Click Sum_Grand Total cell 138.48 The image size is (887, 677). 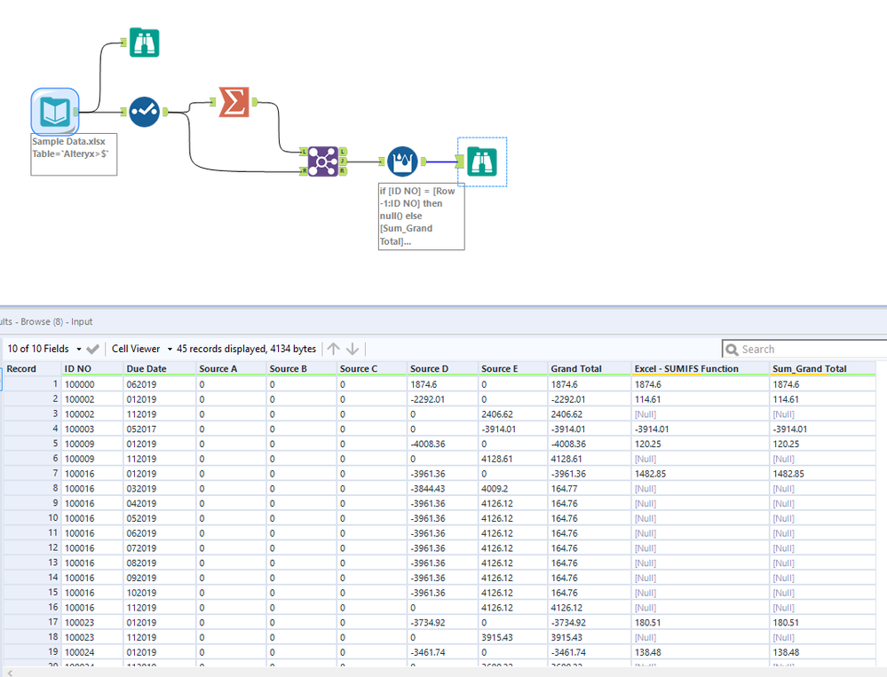(x=822, y=652)
